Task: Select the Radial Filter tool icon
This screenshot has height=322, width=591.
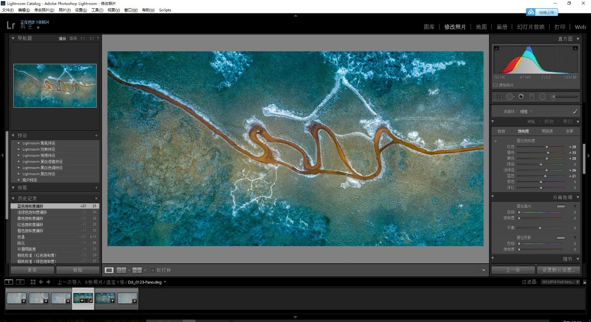Action: pos(543,97)
